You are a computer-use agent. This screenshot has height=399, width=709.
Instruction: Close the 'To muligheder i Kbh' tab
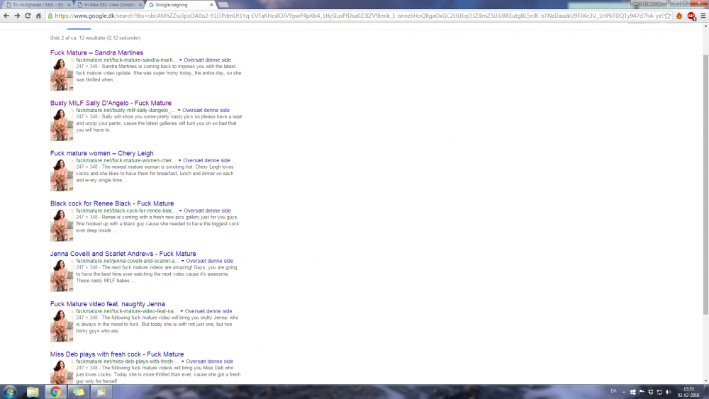tap(69, 5)
